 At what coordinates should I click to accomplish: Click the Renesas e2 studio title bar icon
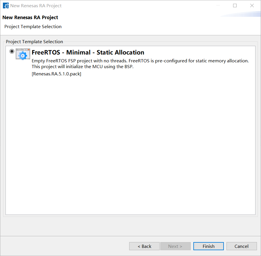(6, 6)
